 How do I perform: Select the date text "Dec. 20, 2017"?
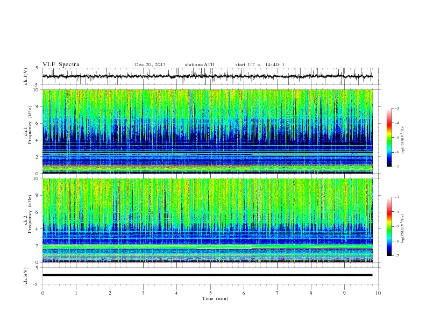150,65
